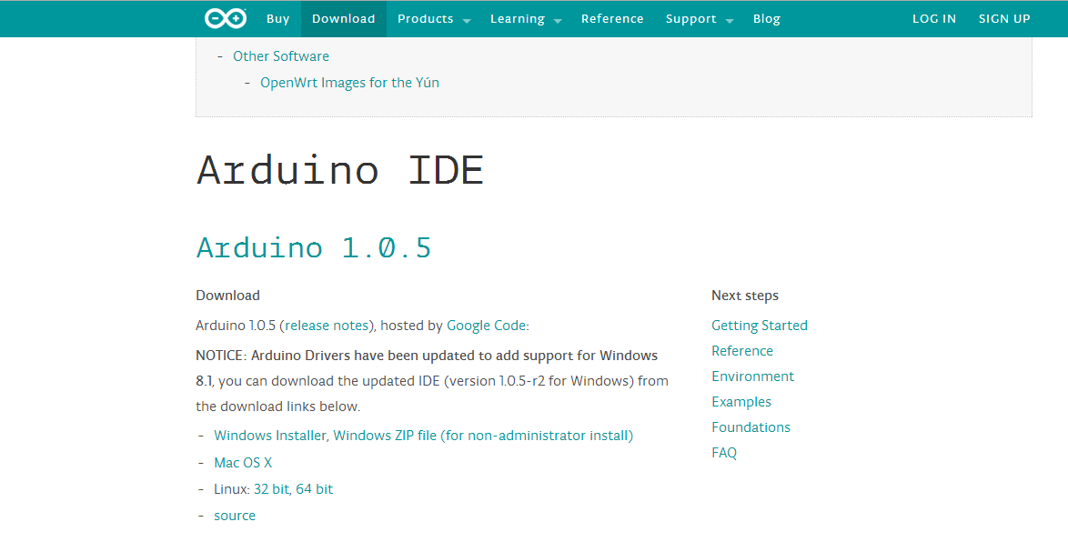Click the Arduino IDE page heading

pos(340,169)
